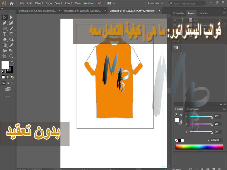Select the Shape Builder tool
The height and width of the screenshot is (170, 227).
pyautogui.click(x=11, y=40)
